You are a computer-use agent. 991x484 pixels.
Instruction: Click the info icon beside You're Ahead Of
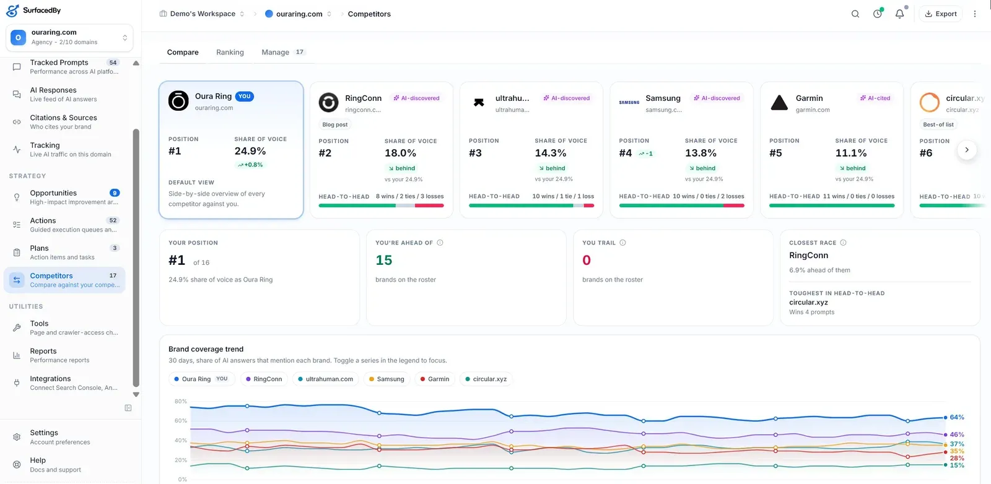pos(440,243)
